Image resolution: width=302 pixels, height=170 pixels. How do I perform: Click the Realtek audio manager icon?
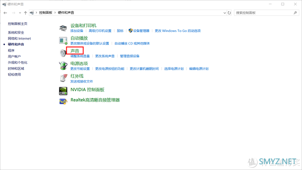click(x=63, y=101)
